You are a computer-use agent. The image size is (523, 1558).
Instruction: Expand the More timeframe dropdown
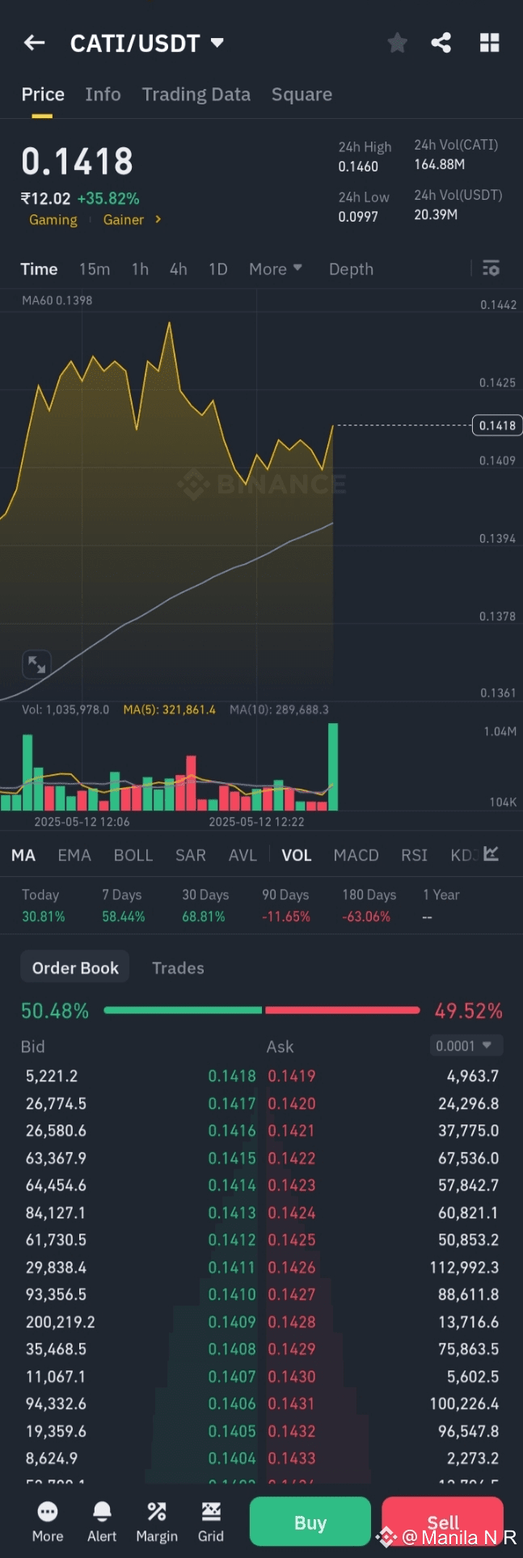pos(276,269)
